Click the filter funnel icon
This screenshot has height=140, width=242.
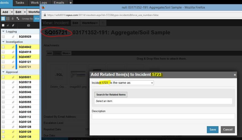click(x=18, y=19)
